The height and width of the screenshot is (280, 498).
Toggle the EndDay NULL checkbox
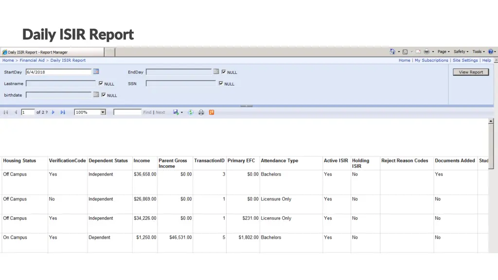(224, 72)
